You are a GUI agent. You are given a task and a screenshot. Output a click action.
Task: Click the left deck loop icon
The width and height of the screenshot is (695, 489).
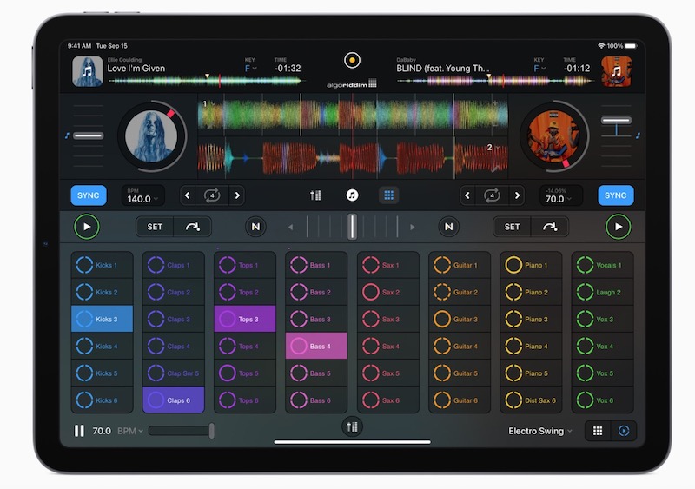(x=212, y=195)
